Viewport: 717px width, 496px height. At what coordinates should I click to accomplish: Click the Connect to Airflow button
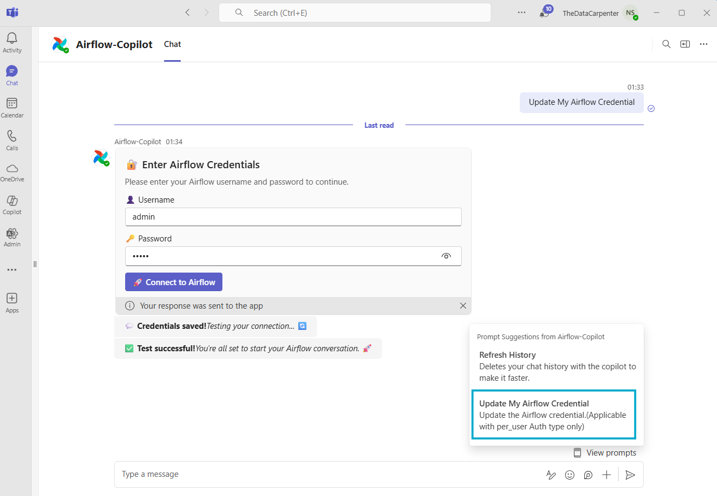click(174, 282)
